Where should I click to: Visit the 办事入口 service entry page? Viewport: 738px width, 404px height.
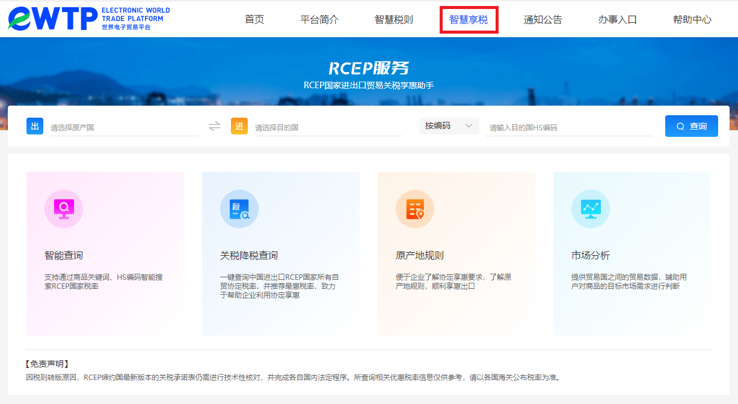point(618,19)
